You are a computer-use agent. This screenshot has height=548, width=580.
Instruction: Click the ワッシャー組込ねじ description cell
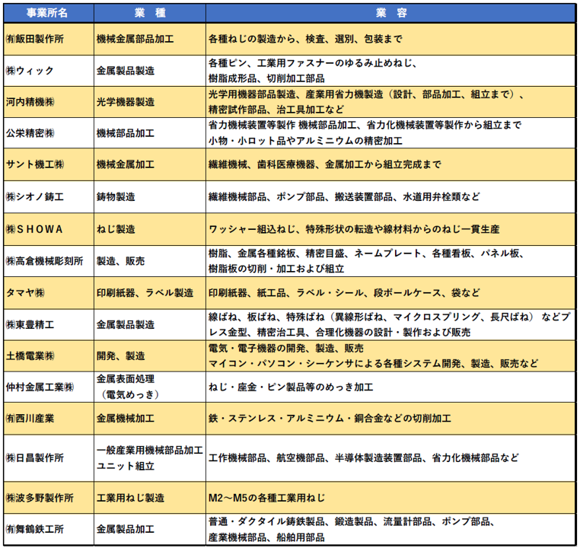tap(390, 229)
